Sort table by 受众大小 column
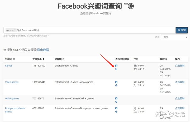190x122 pixels. [44, 59]
